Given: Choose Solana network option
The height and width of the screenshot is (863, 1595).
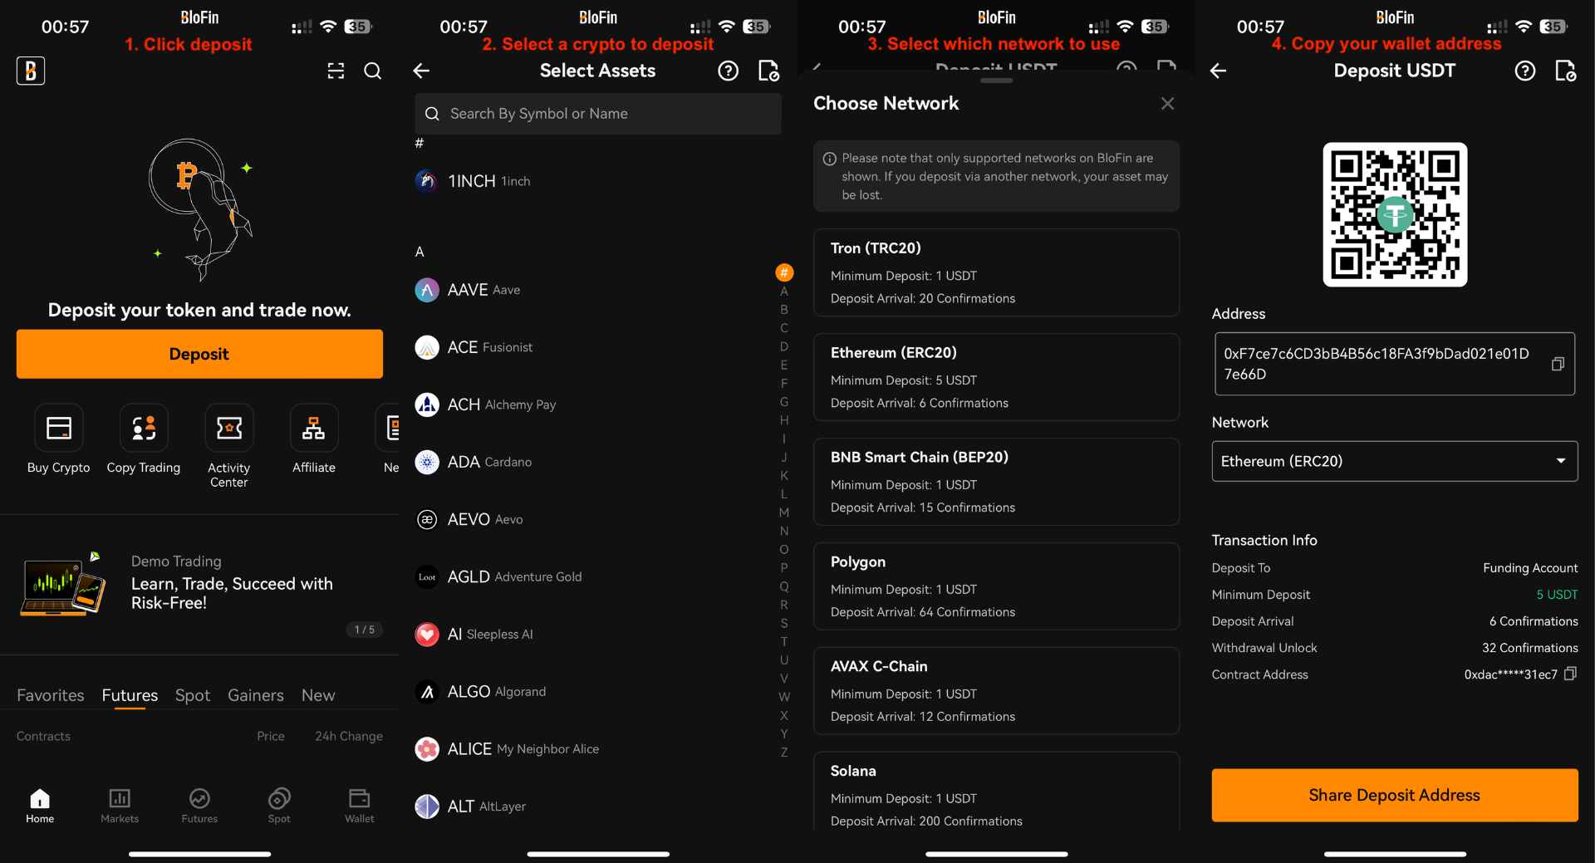Looking at the screenshot, I should click(x=996, y=793).
